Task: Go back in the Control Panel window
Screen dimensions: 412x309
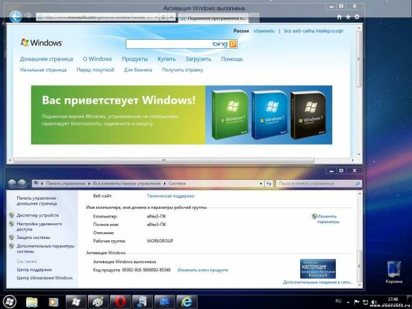Action: [x=12, y=183]
